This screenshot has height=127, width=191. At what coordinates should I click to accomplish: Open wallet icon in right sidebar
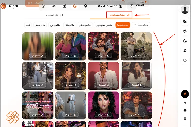[x=185, y=60]
